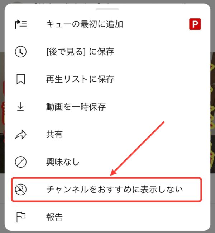
Task: Click the crossed-out channel person icon
Action: (21, 190)
